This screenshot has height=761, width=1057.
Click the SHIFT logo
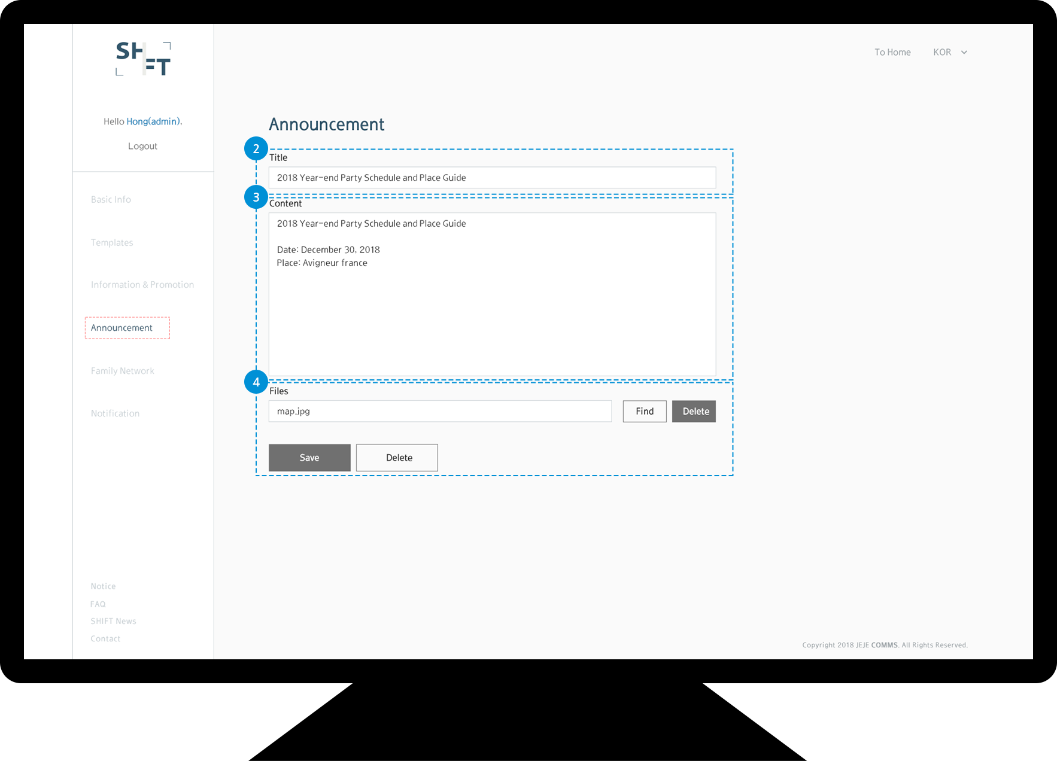[x=143, y=59]
